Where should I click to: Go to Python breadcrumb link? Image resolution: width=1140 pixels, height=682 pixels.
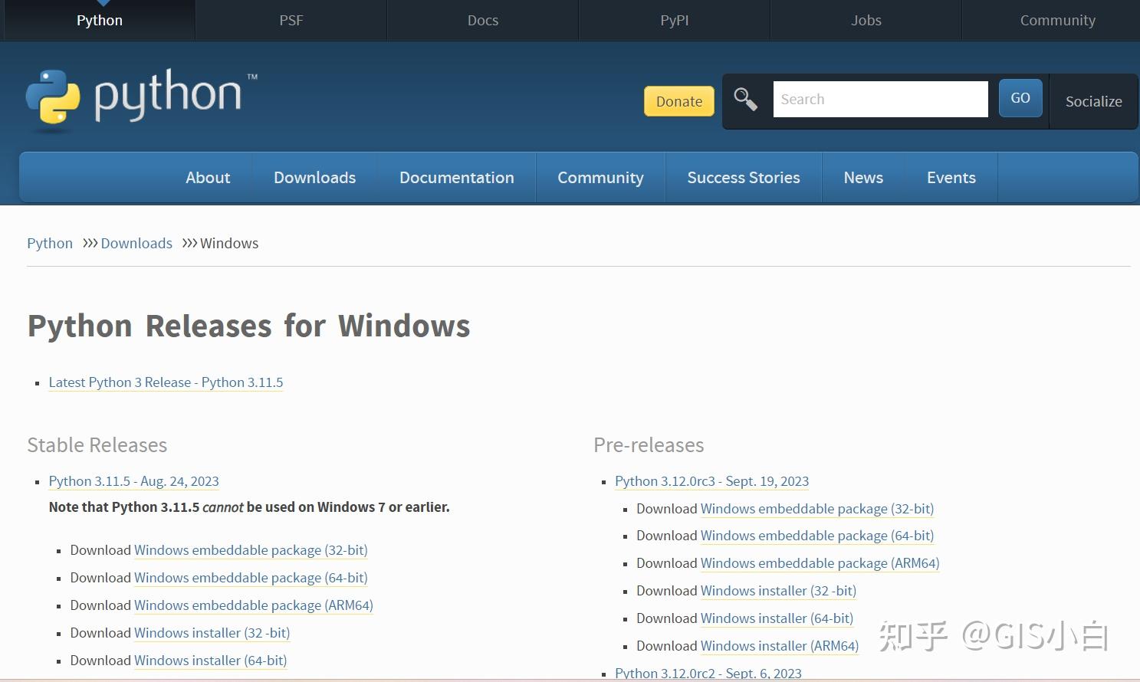click(x=50, y=243)
